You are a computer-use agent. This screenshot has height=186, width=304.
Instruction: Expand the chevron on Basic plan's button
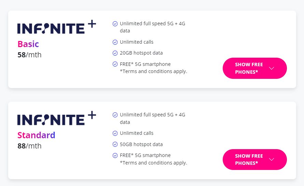[x=272, y=68]
